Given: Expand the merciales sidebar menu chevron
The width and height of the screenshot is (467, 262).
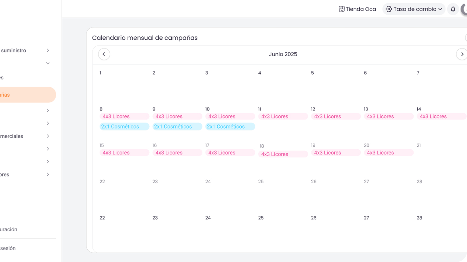Looking at the screenshot, I should tap(48, 136).
